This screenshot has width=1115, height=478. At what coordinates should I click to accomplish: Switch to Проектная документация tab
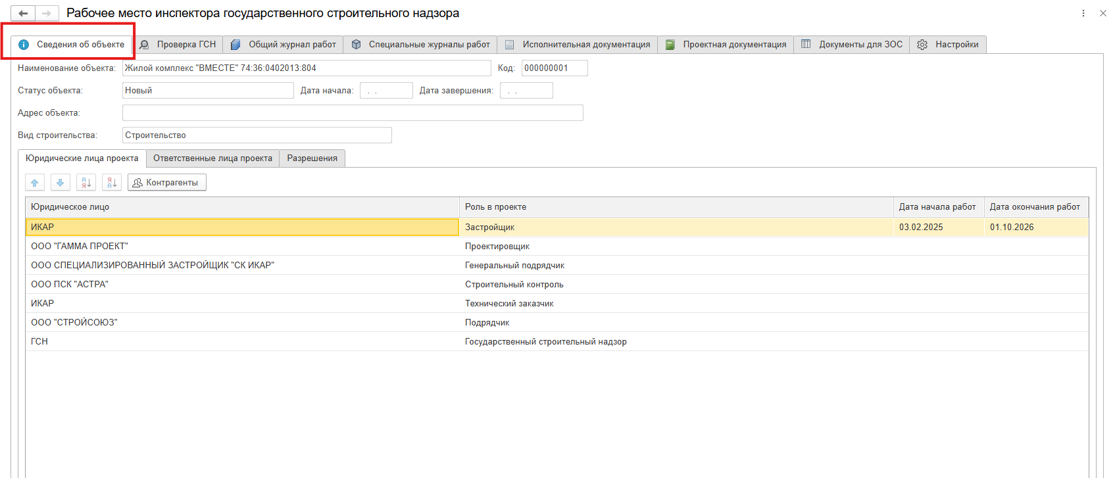click(x=726, y=45)
